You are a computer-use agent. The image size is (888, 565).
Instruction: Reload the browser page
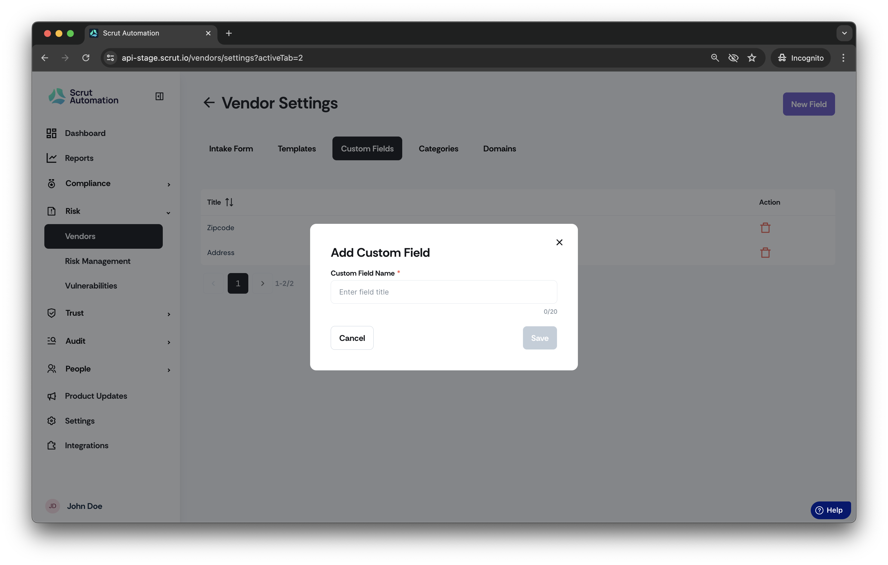pyautogui.click(x=86, y=58)
